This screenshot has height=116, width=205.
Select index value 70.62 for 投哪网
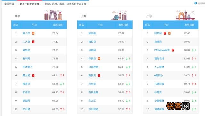tap(187, 42)
